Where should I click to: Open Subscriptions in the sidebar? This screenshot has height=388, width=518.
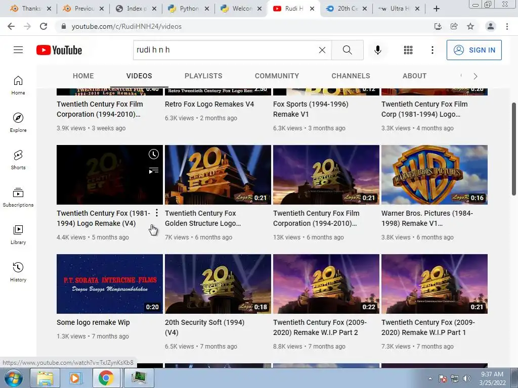(18, 198)
